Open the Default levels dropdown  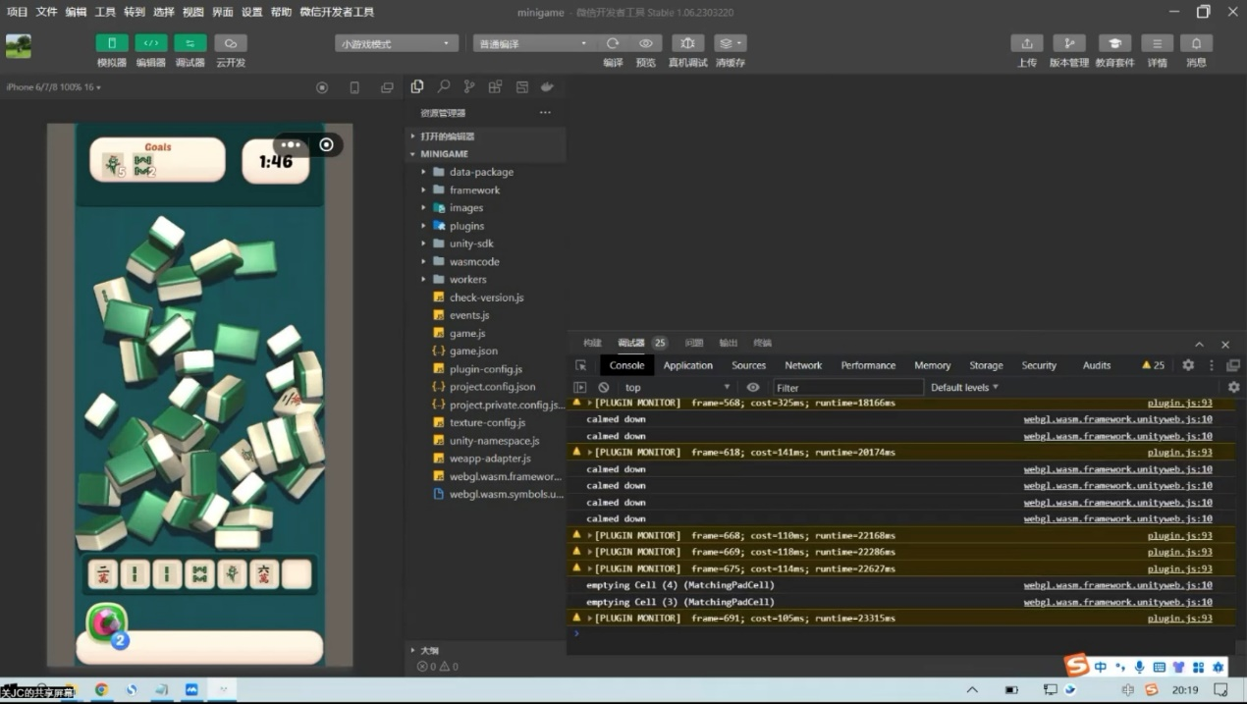pos(964,388)
